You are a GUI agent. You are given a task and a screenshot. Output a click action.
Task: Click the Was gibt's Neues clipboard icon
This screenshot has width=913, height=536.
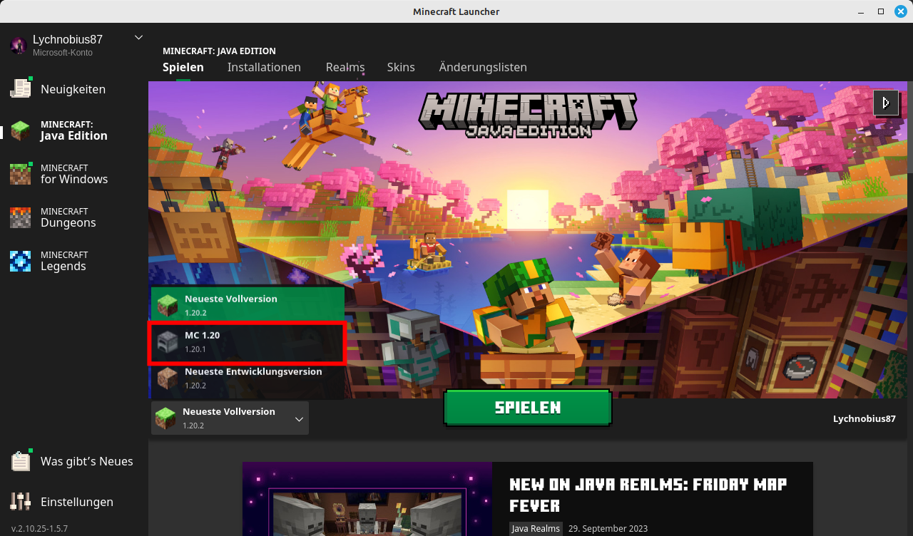coord(21,461)
